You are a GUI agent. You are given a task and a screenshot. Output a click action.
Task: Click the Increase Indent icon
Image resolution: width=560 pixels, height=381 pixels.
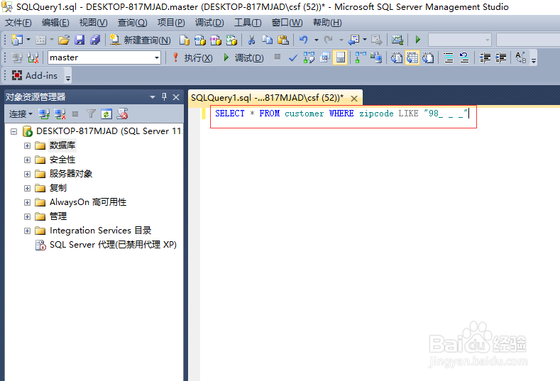500,57
